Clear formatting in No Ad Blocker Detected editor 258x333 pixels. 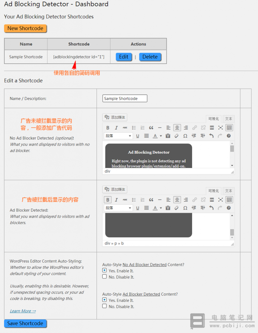click(177, 136)
